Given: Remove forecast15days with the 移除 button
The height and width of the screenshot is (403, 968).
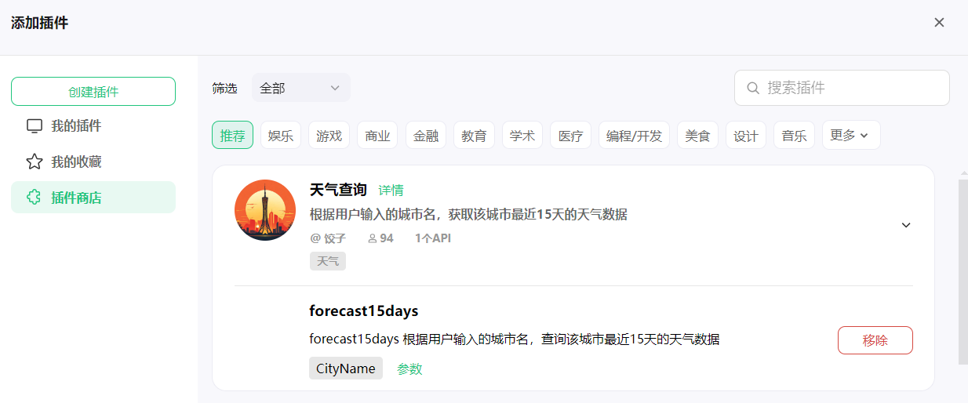Looking at the screenshot, I should click(875, 340).
